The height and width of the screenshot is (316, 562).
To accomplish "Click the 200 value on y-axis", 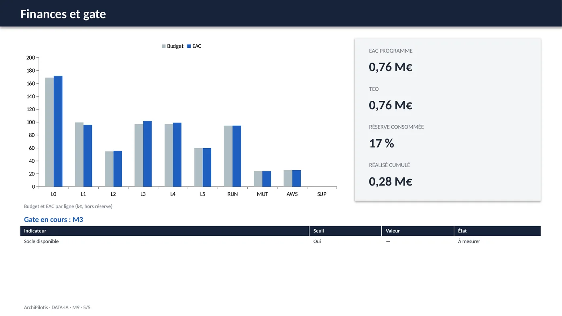I will point(31,58).
